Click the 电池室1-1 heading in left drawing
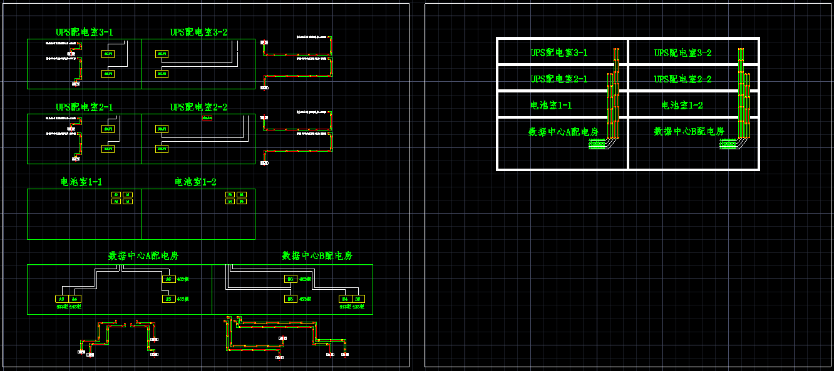The width and height of the screenshot is (834, 371). (x=81, y=182)
